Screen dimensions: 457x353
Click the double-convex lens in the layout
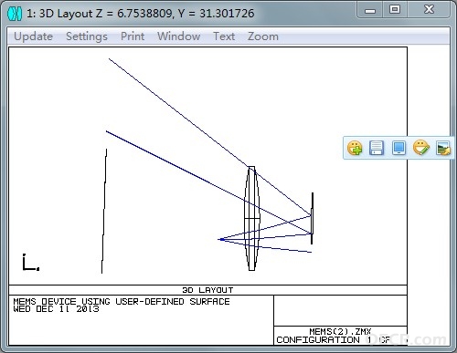(x=251, y=218)
